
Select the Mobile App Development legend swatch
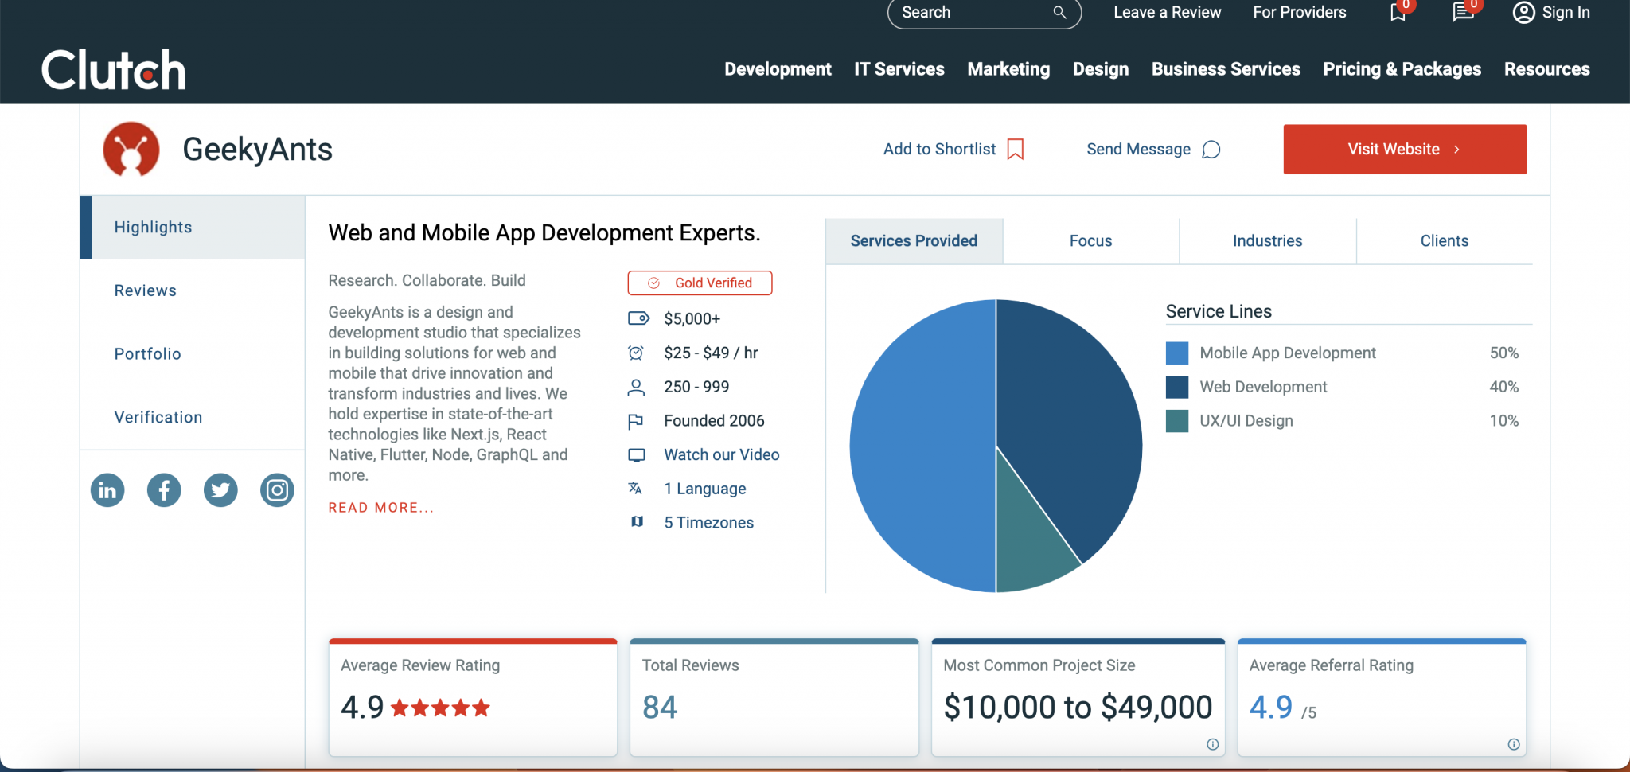(x=1176, y=353)
